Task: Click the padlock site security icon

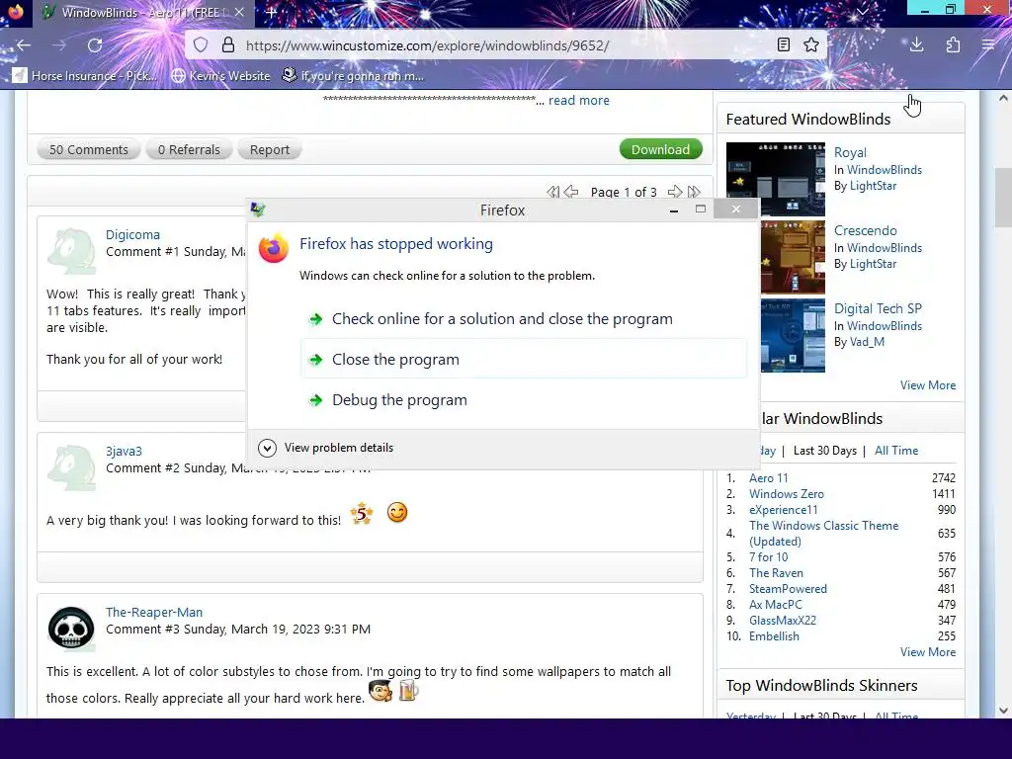Action: pos(228,45)
